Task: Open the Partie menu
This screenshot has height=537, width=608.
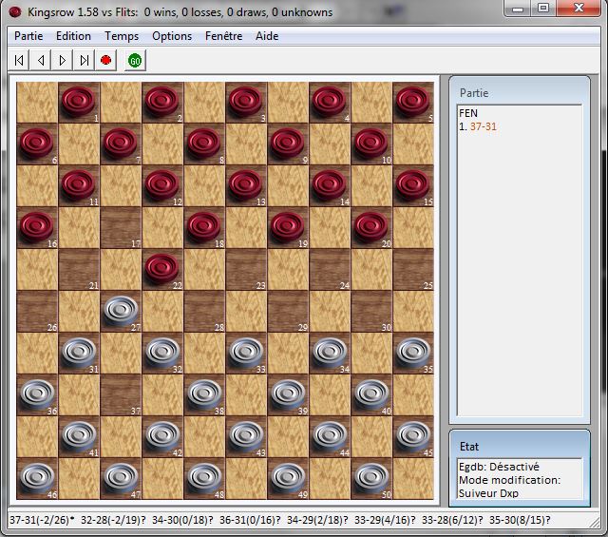Action: click(28, 36)
